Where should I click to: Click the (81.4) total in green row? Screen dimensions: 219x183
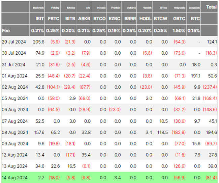click(210, 178)
